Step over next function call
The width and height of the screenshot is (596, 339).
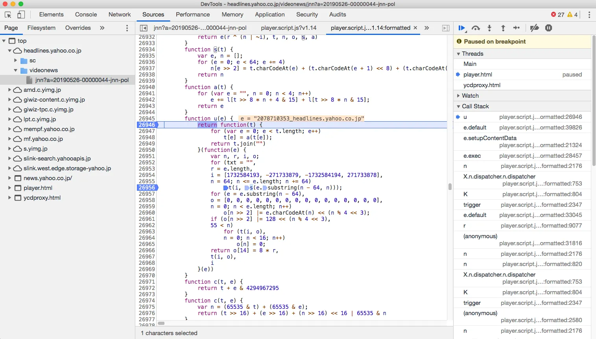[476, 28]
